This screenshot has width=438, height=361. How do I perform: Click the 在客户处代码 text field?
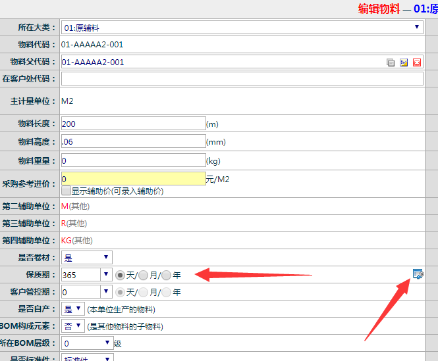pos(242,79)
